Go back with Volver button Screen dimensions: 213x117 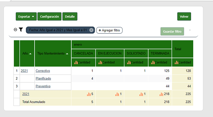pos(184,16)
